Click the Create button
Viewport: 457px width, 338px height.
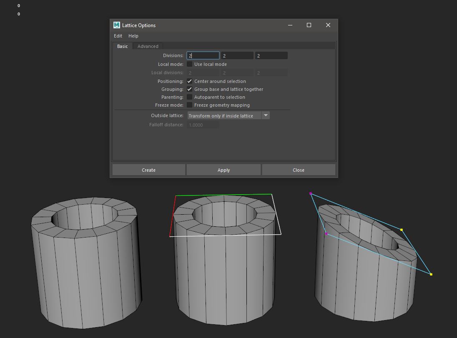148,170
